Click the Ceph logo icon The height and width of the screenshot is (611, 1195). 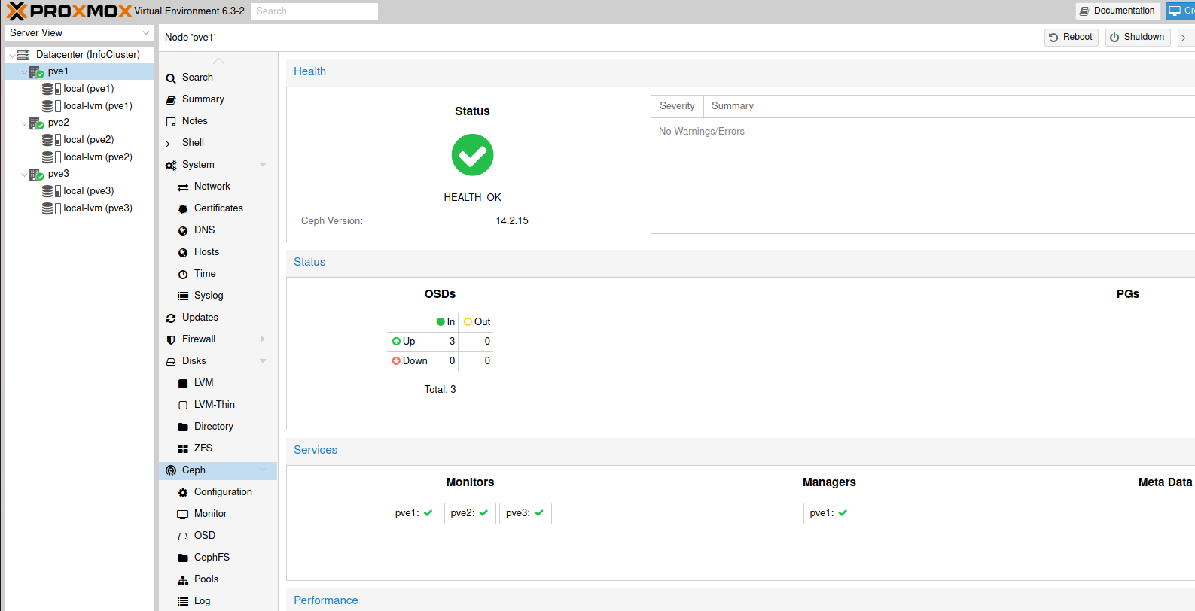tap(171, 470)
